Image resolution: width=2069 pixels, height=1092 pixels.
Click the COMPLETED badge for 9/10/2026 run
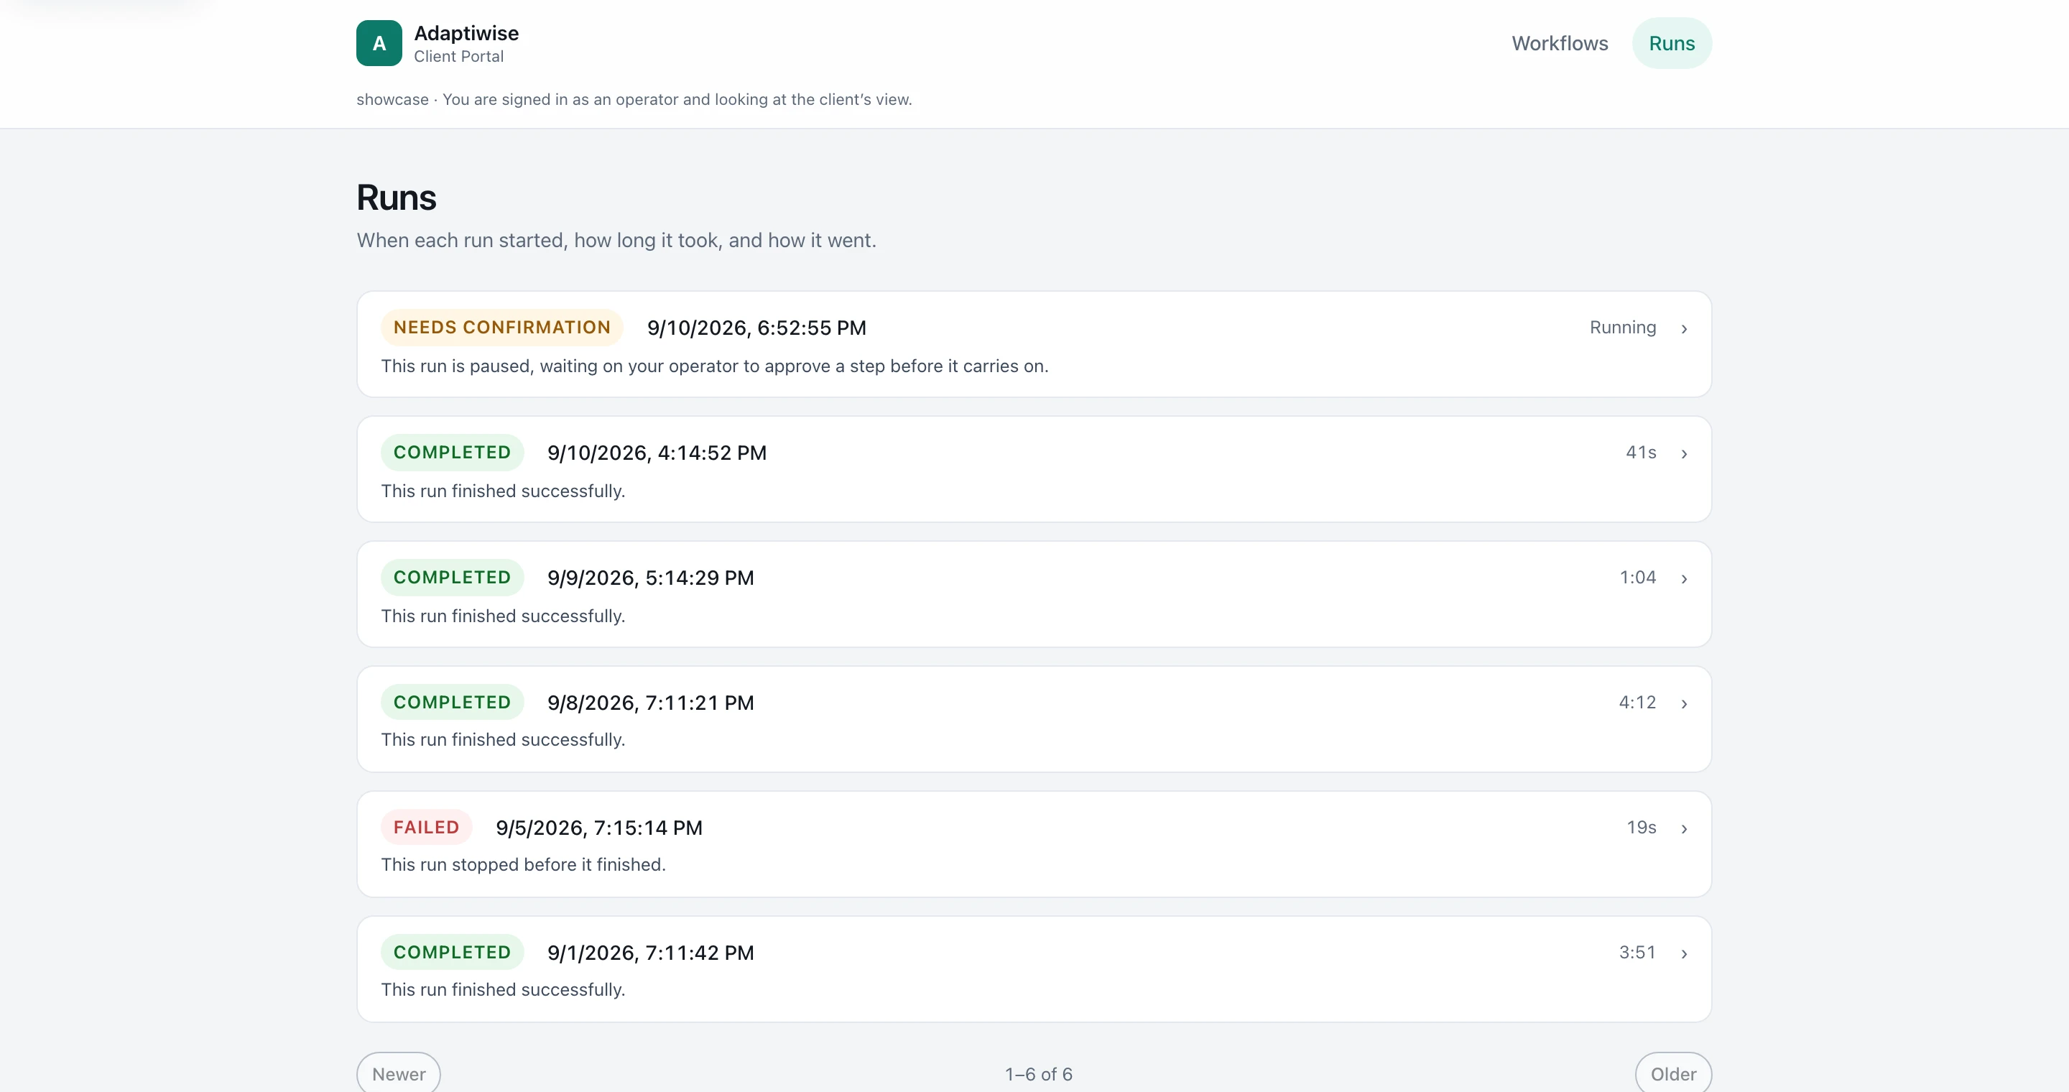coord(452,452)
